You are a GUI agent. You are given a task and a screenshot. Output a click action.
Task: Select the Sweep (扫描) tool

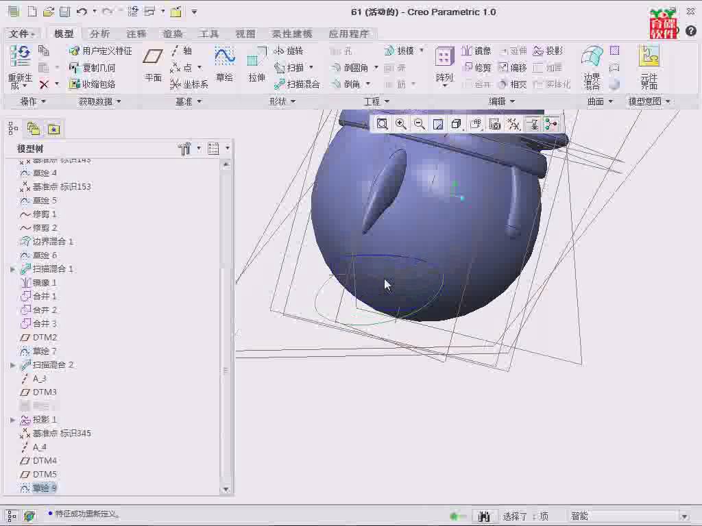point(289,68)
